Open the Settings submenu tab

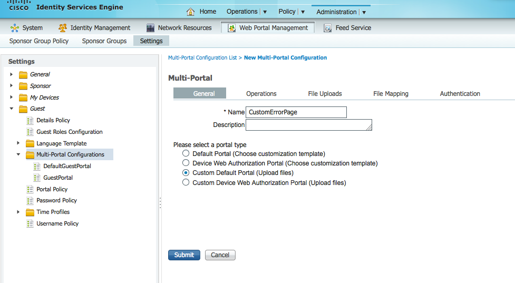(x=151, y=41)
